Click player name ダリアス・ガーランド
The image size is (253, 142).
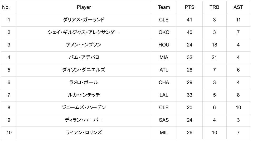[84, 20]
